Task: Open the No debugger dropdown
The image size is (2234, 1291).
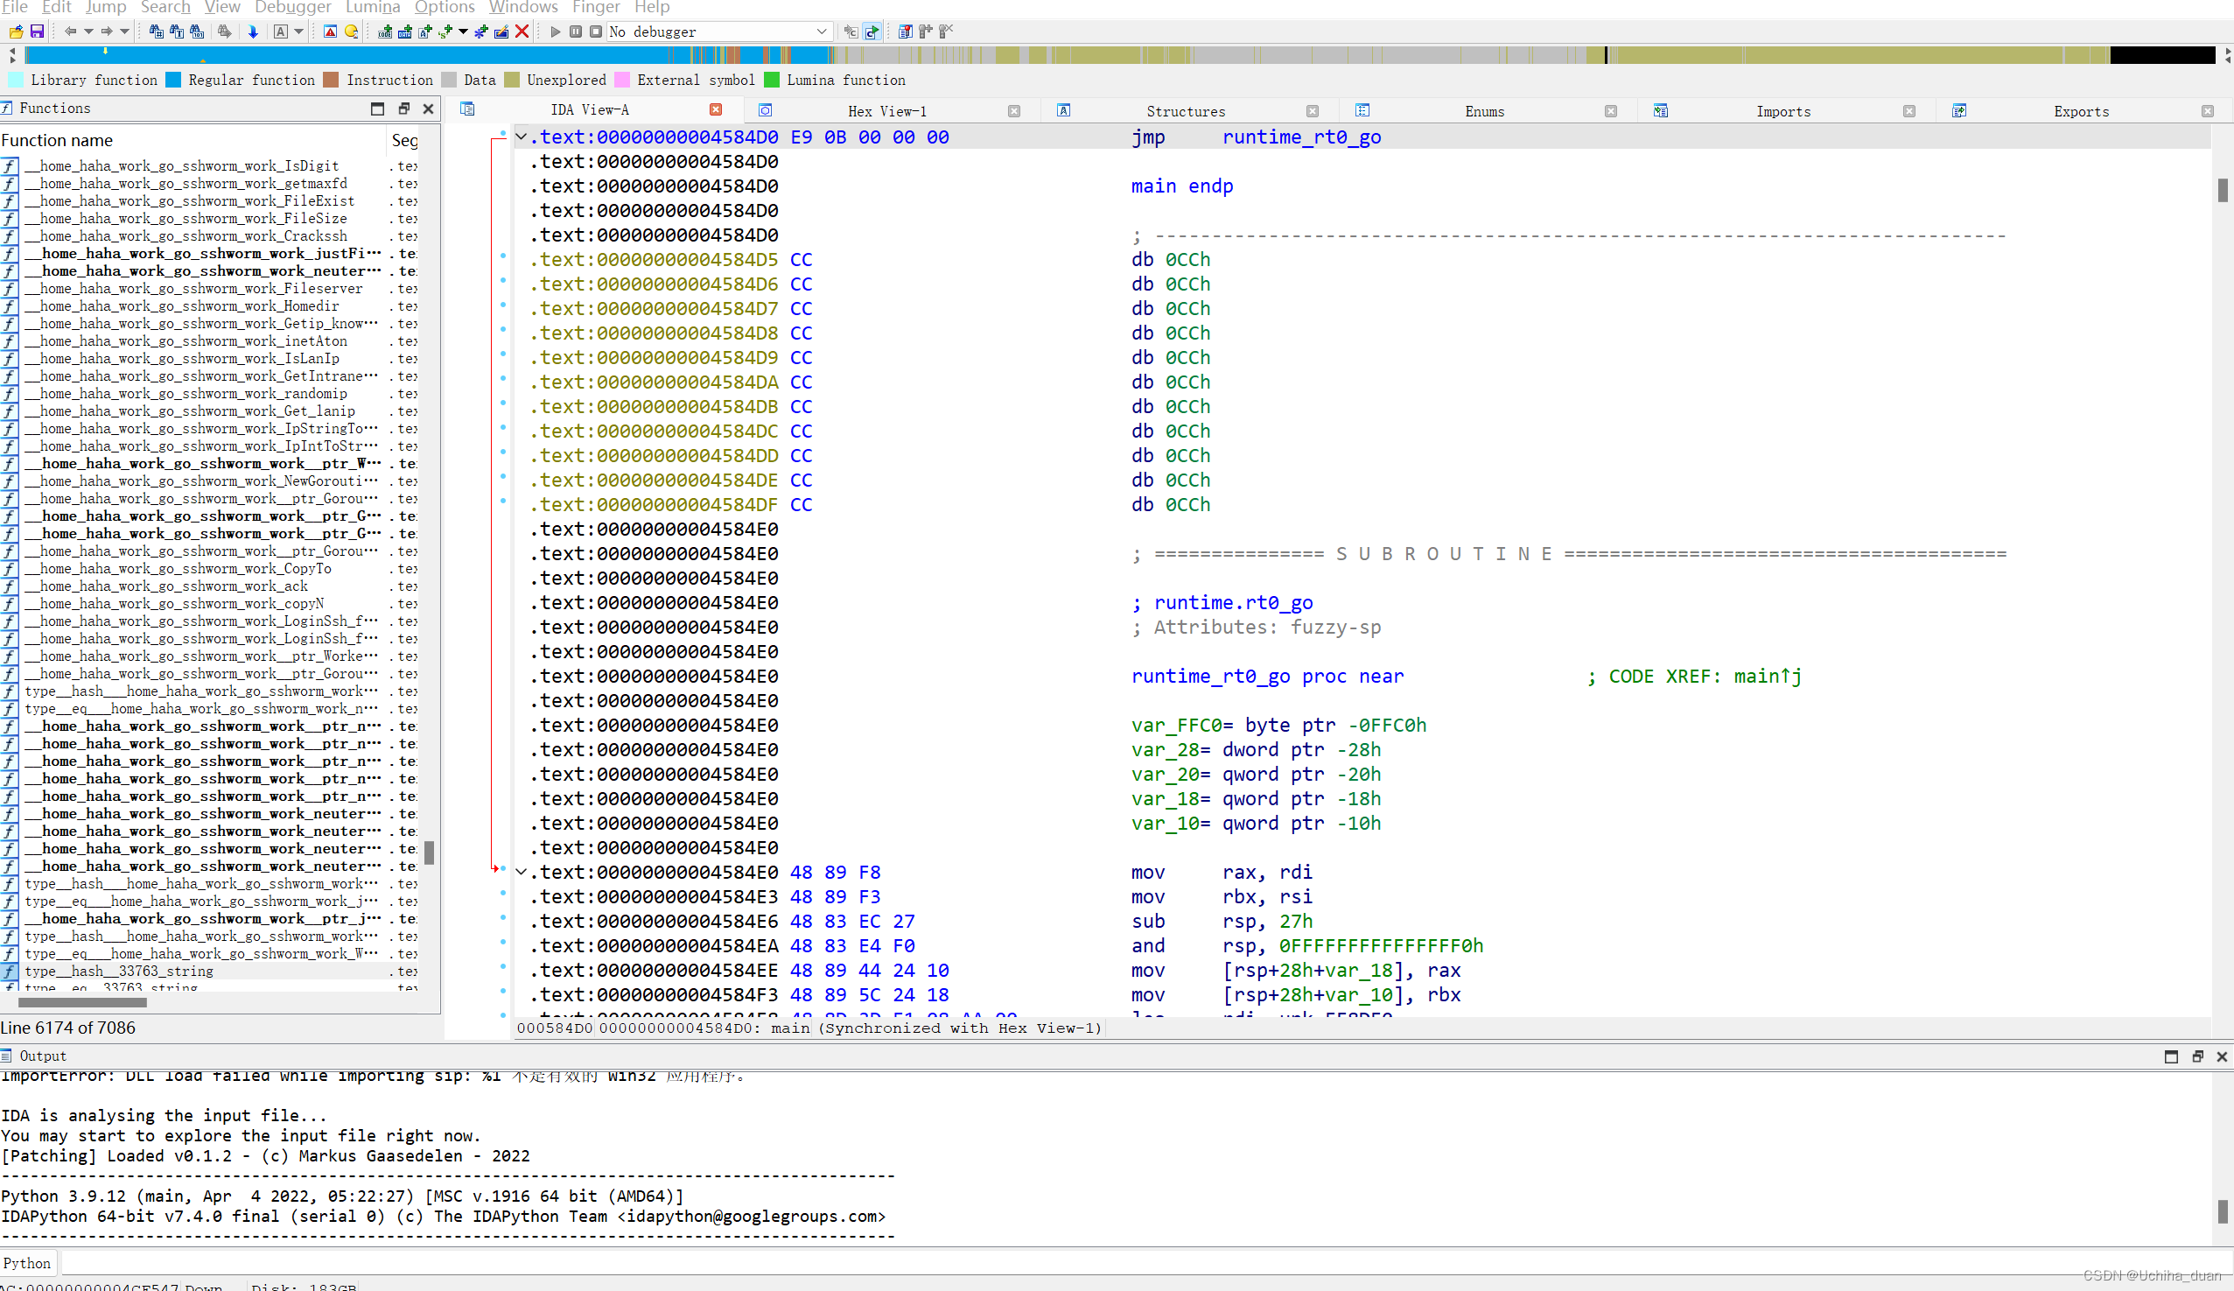Action: 823,31
